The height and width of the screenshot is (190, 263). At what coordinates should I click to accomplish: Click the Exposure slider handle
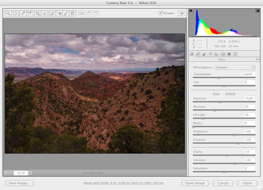click(x=219, y=102)
